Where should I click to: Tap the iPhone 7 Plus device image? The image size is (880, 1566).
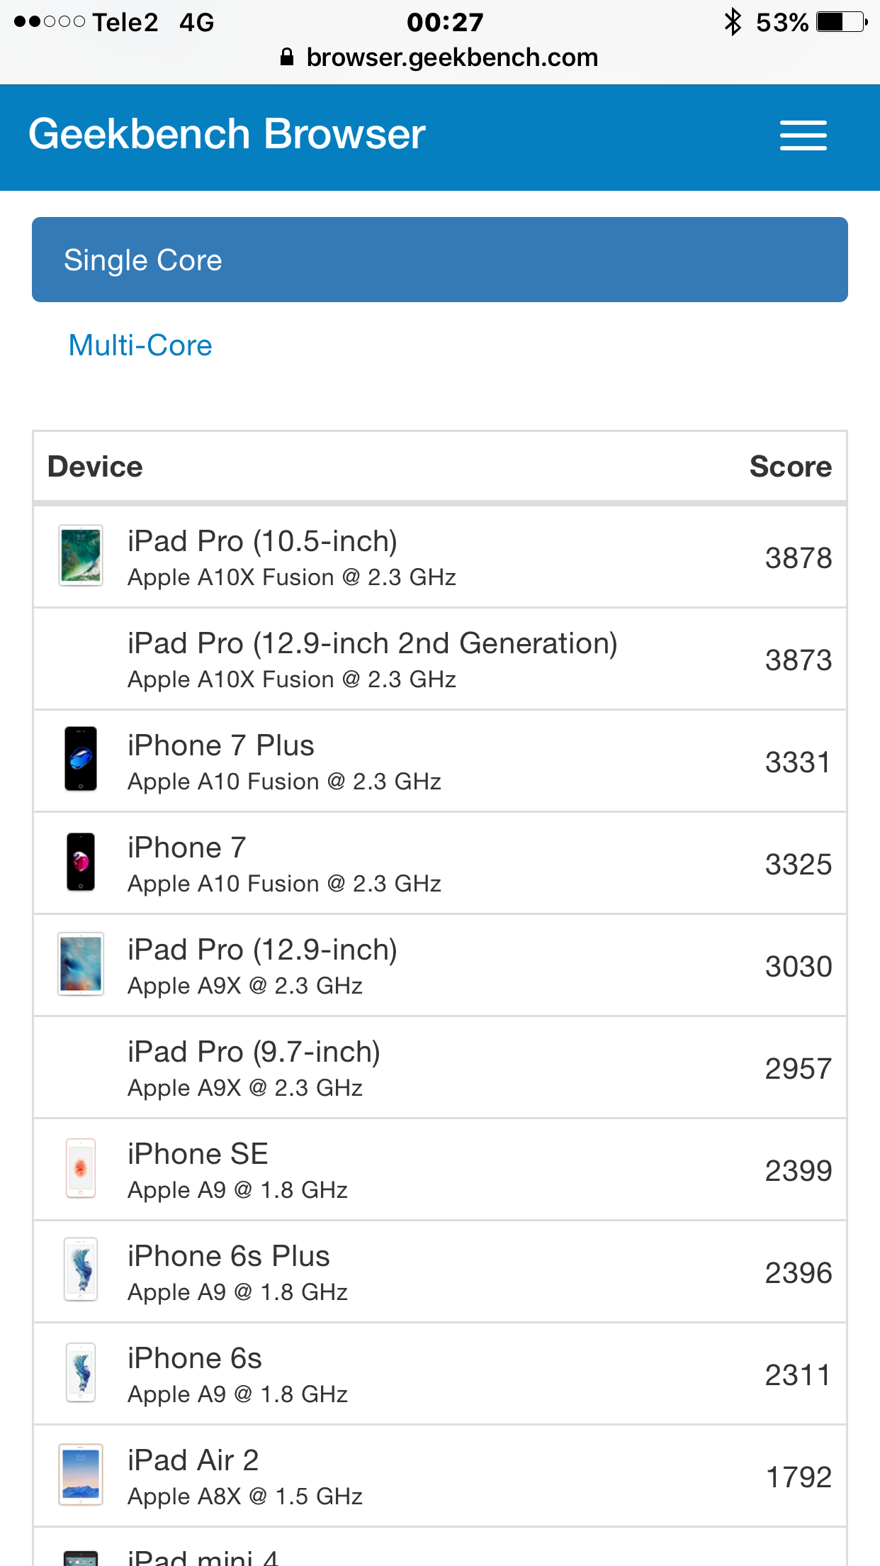(x=81, y=758)
